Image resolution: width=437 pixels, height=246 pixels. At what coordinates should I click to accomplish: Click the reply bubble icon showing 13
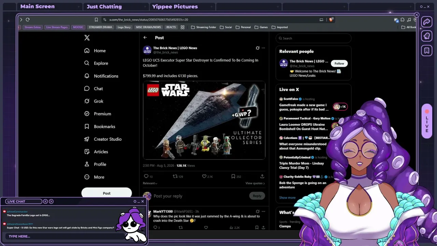(x=146, y=176)
